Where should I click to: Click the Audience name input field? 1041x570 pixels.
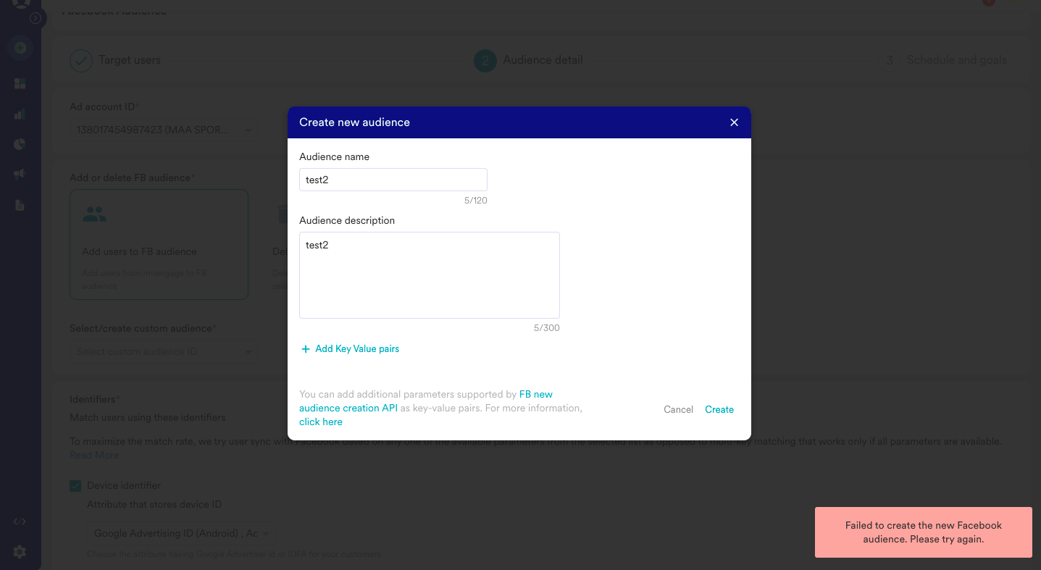click(x=393, y=180)
